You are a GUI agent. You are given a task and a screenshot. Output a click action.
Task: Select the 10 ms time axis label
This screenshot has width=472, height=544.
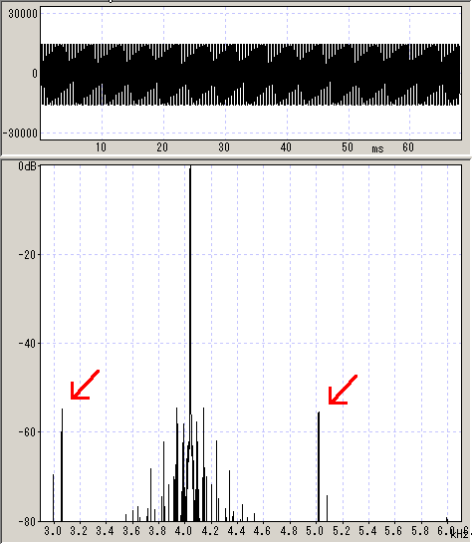tap(101, 147)
